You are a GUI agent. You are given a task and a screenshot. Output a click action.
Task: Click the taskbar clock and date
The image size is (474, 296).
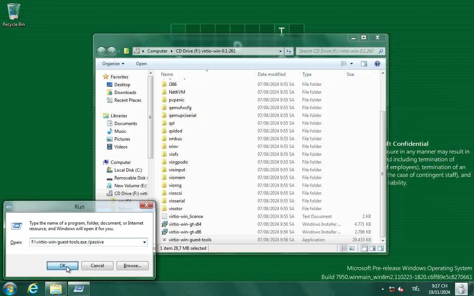[439, 289]
